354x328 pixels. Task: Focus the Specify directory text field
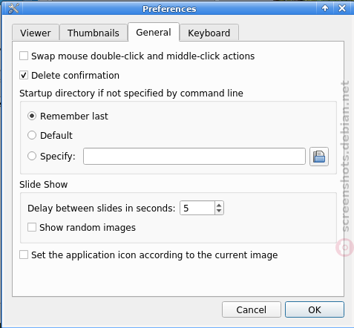[194, 157]
